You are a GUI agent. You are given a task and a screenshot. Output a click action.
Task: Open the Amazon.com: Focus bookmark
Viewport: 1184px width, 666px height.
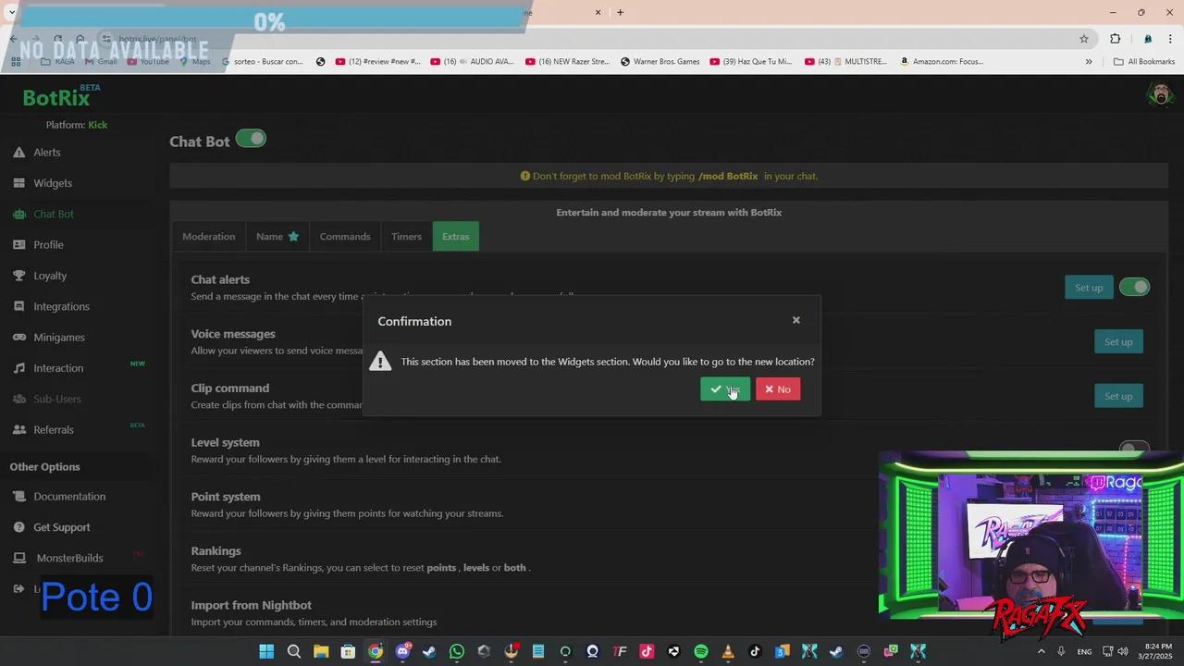(x=942, y=62)
